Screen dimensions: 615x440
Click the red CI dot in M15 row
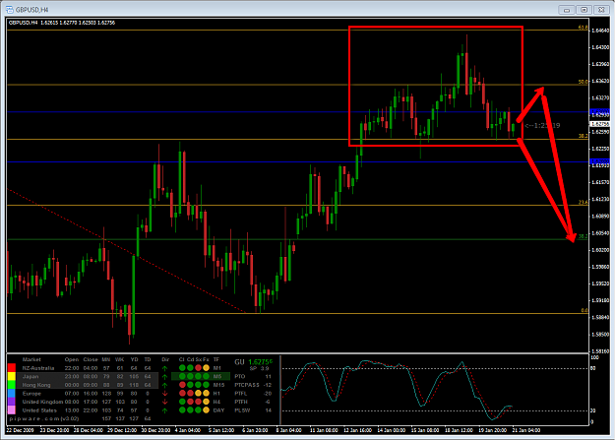click(182, 385)
